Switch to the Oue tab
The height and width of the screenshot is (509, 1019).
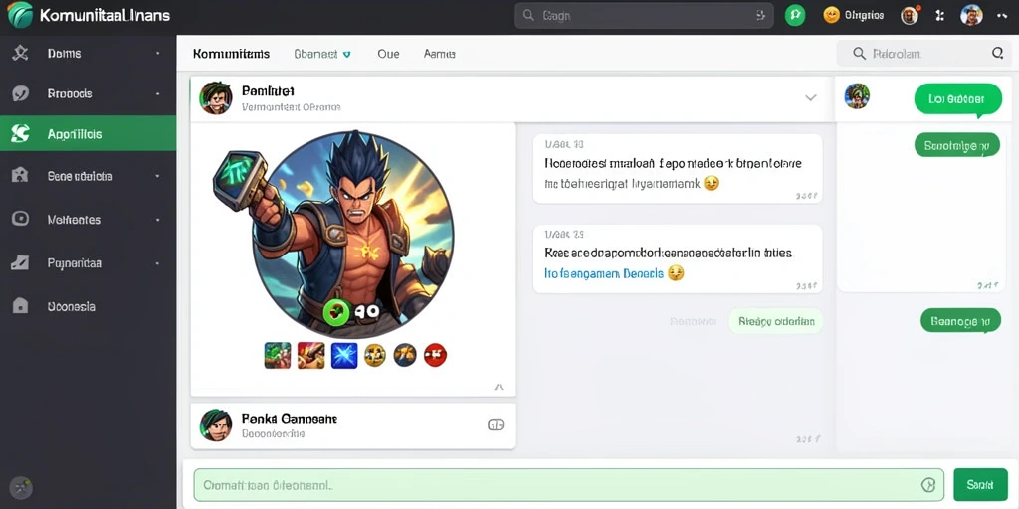tap(388, 54)
